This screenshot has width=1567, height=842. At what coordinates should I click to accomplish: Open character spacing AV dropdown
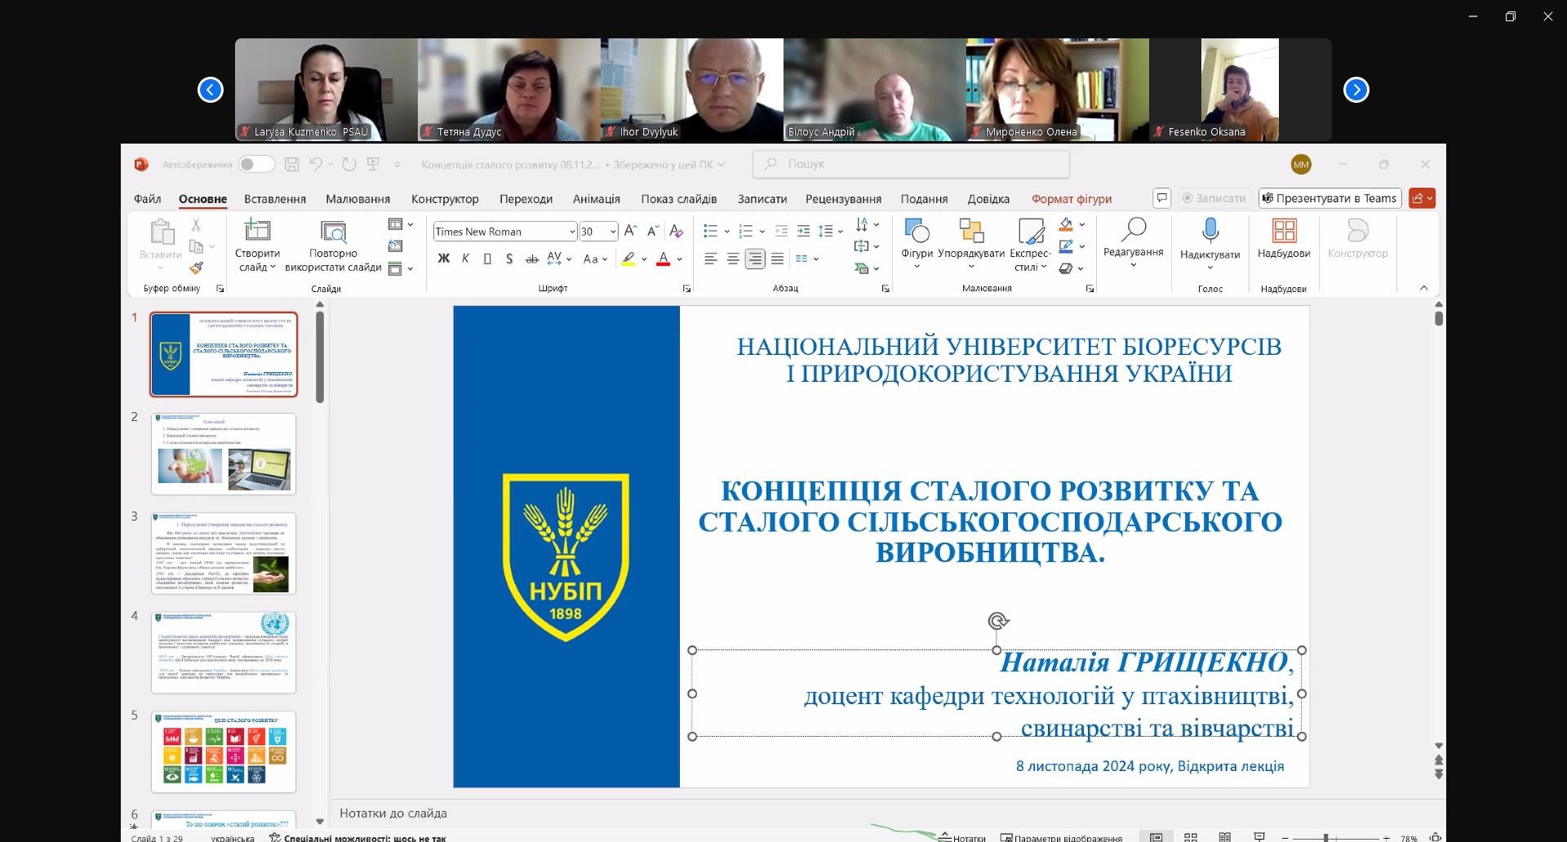click(559, 259)
